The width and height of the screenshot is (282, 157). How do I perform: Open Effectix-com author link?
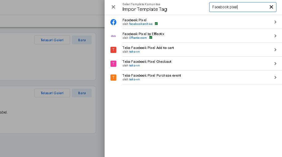138,38
